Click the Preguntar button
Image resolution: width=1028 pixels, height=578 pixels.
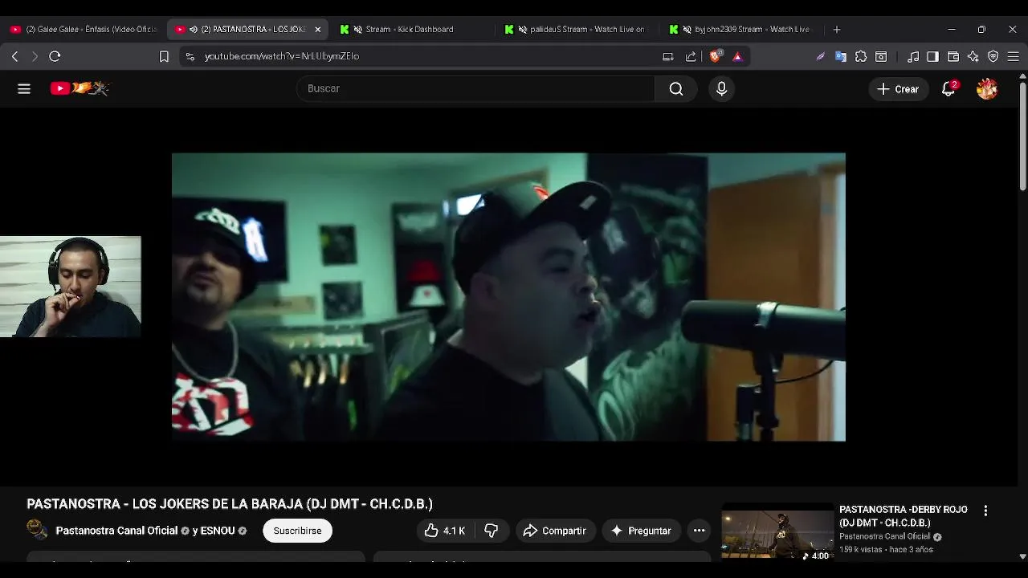point(641,531)
